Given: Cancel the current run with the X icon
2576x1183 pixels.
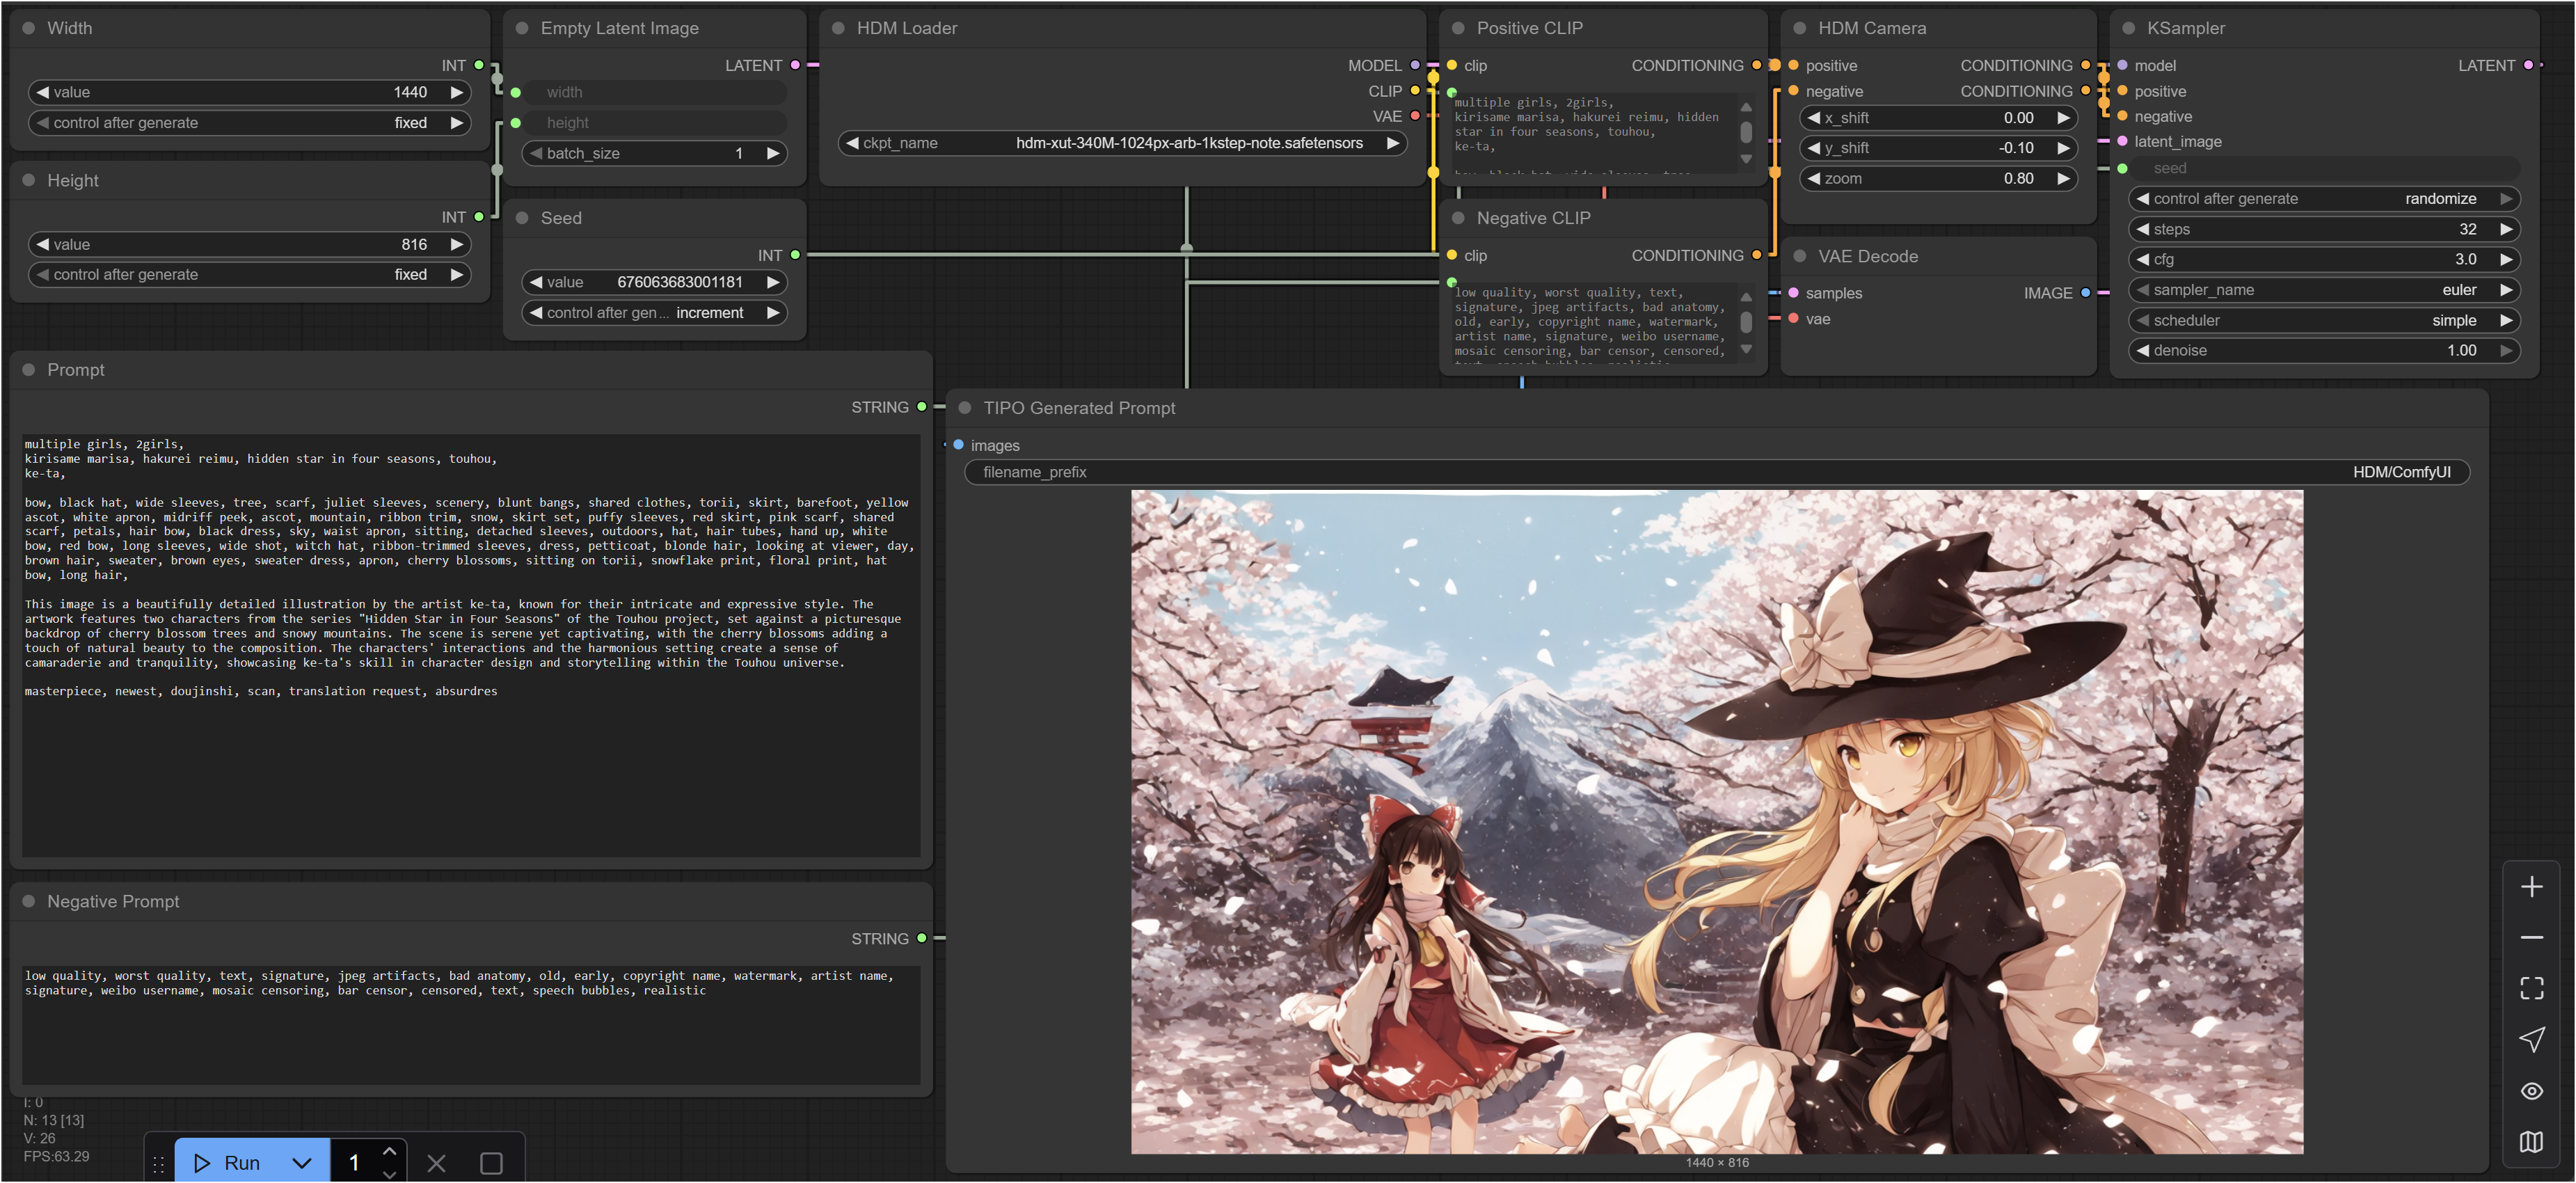Looking at the screenshot, I should (436, 1163).
